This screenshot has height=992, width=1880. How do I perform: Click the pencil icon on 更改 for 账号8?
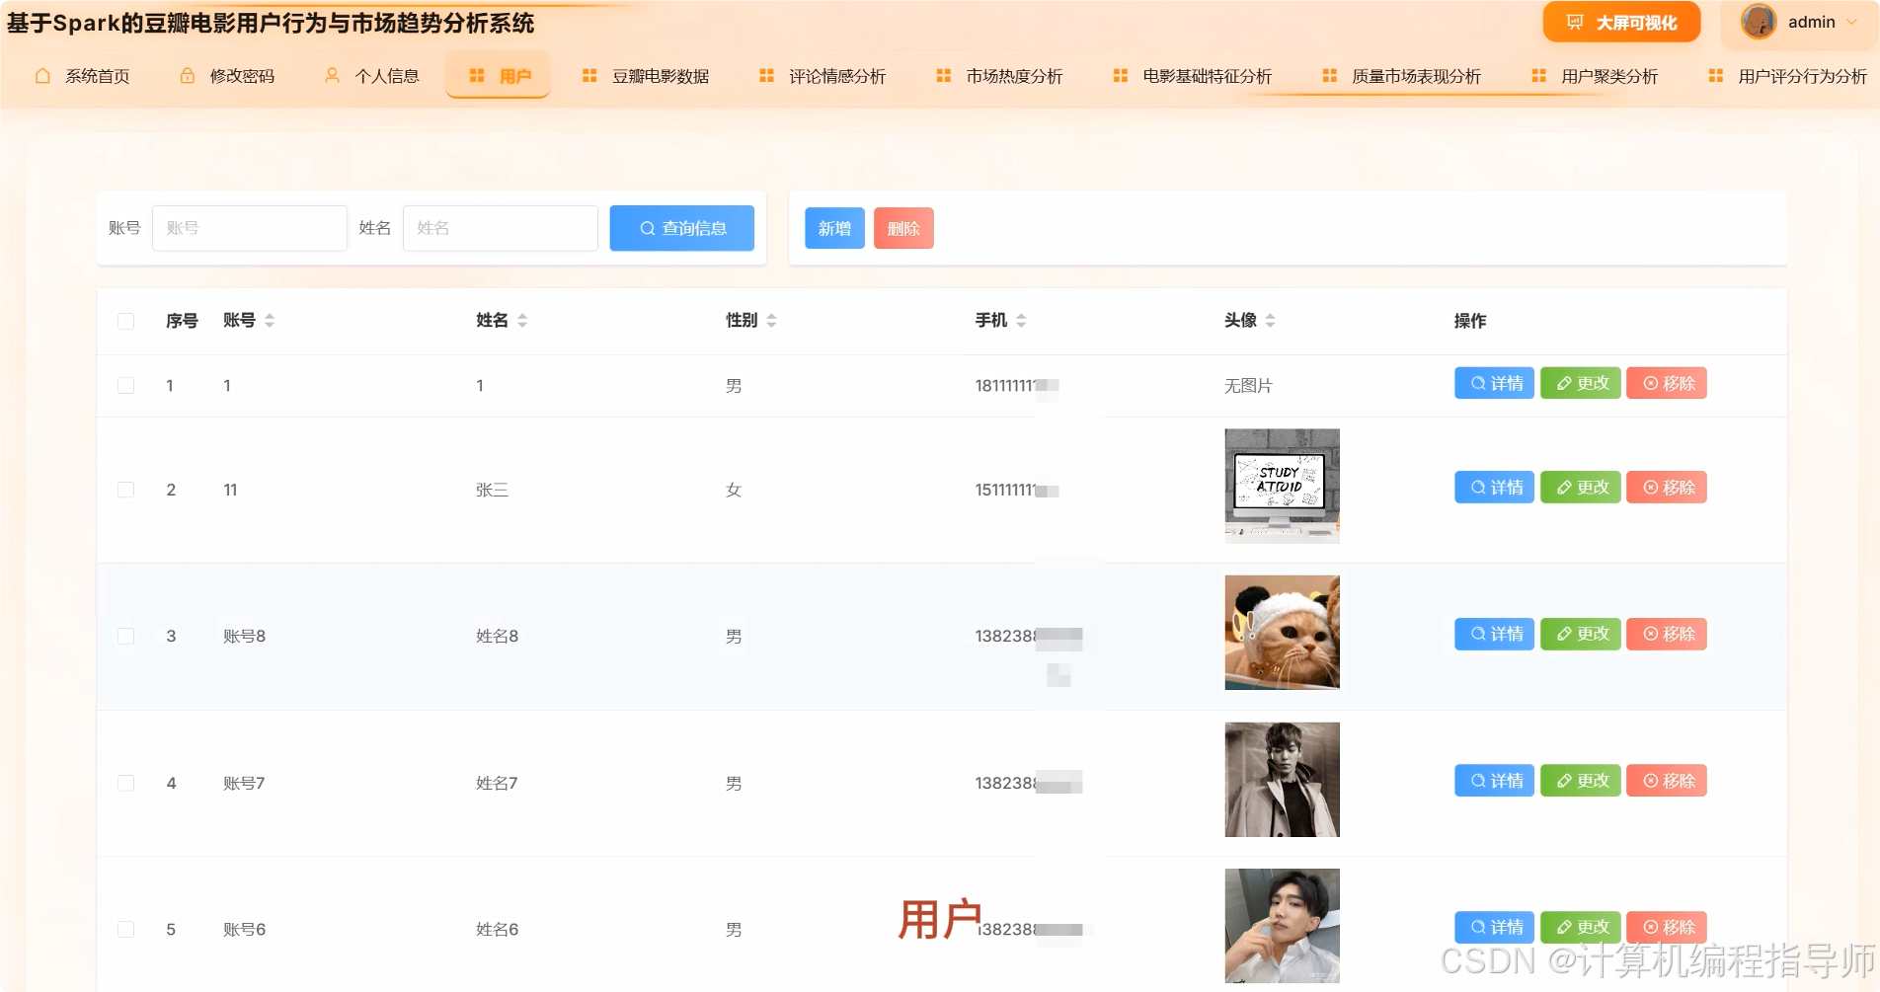coord(1563,635)
